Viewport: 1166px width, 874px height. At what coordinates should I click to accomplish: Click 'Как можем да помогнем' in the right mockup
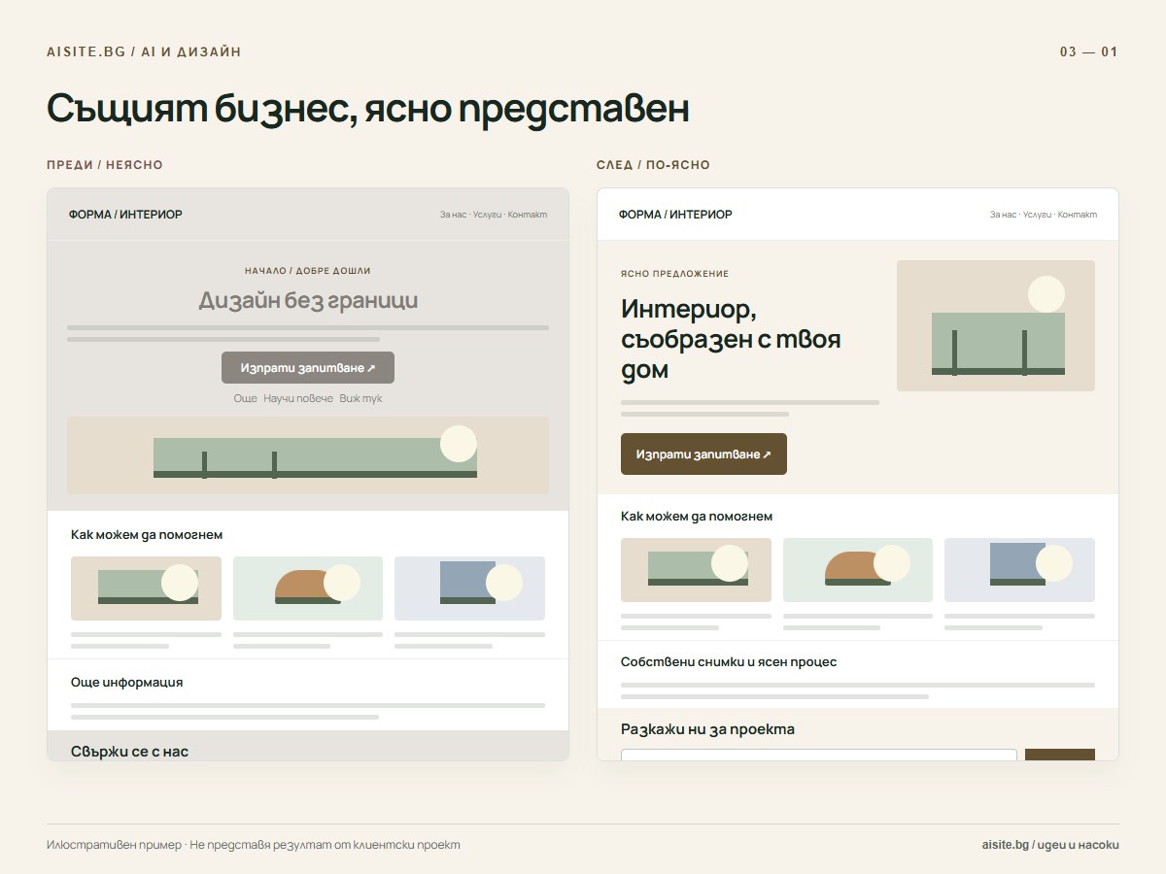pos(697,517)
